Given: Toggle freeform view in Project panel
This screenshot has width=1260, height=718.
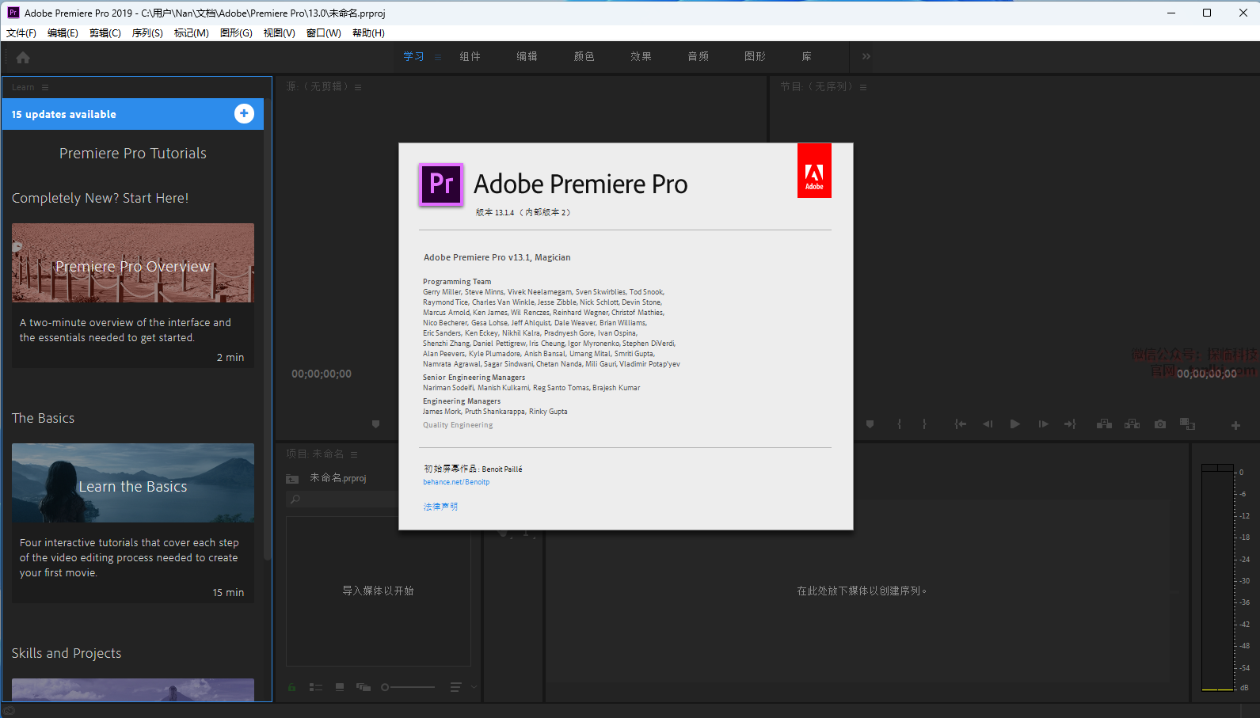Looking at the screenshot, I should pos(364,687).
